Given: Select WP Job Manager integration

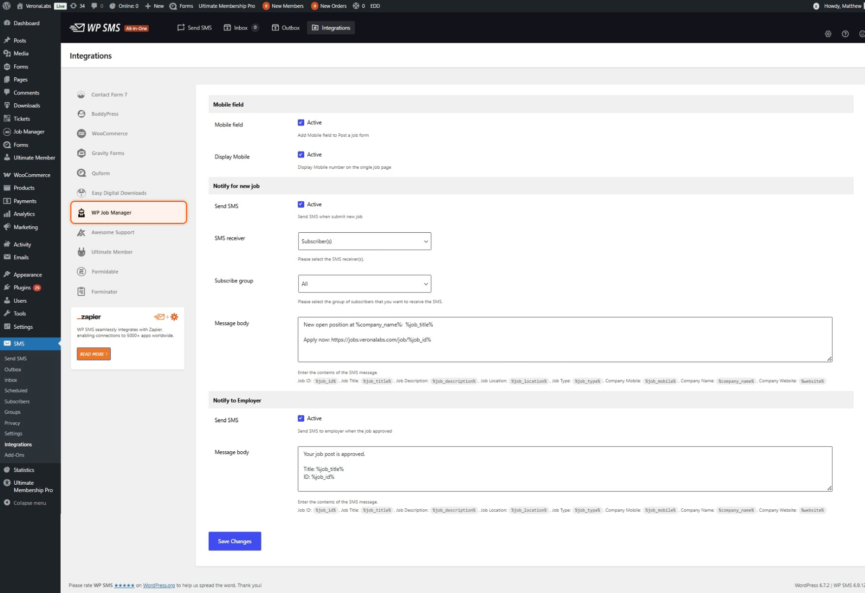Looking at the screenshot, I should (128, 213).
